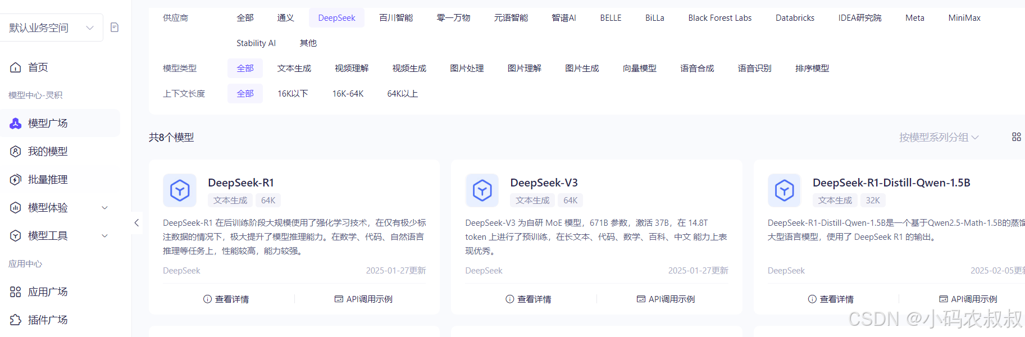Filter supplier by MiniMax

pyautogui.click(x=964, y=18)
